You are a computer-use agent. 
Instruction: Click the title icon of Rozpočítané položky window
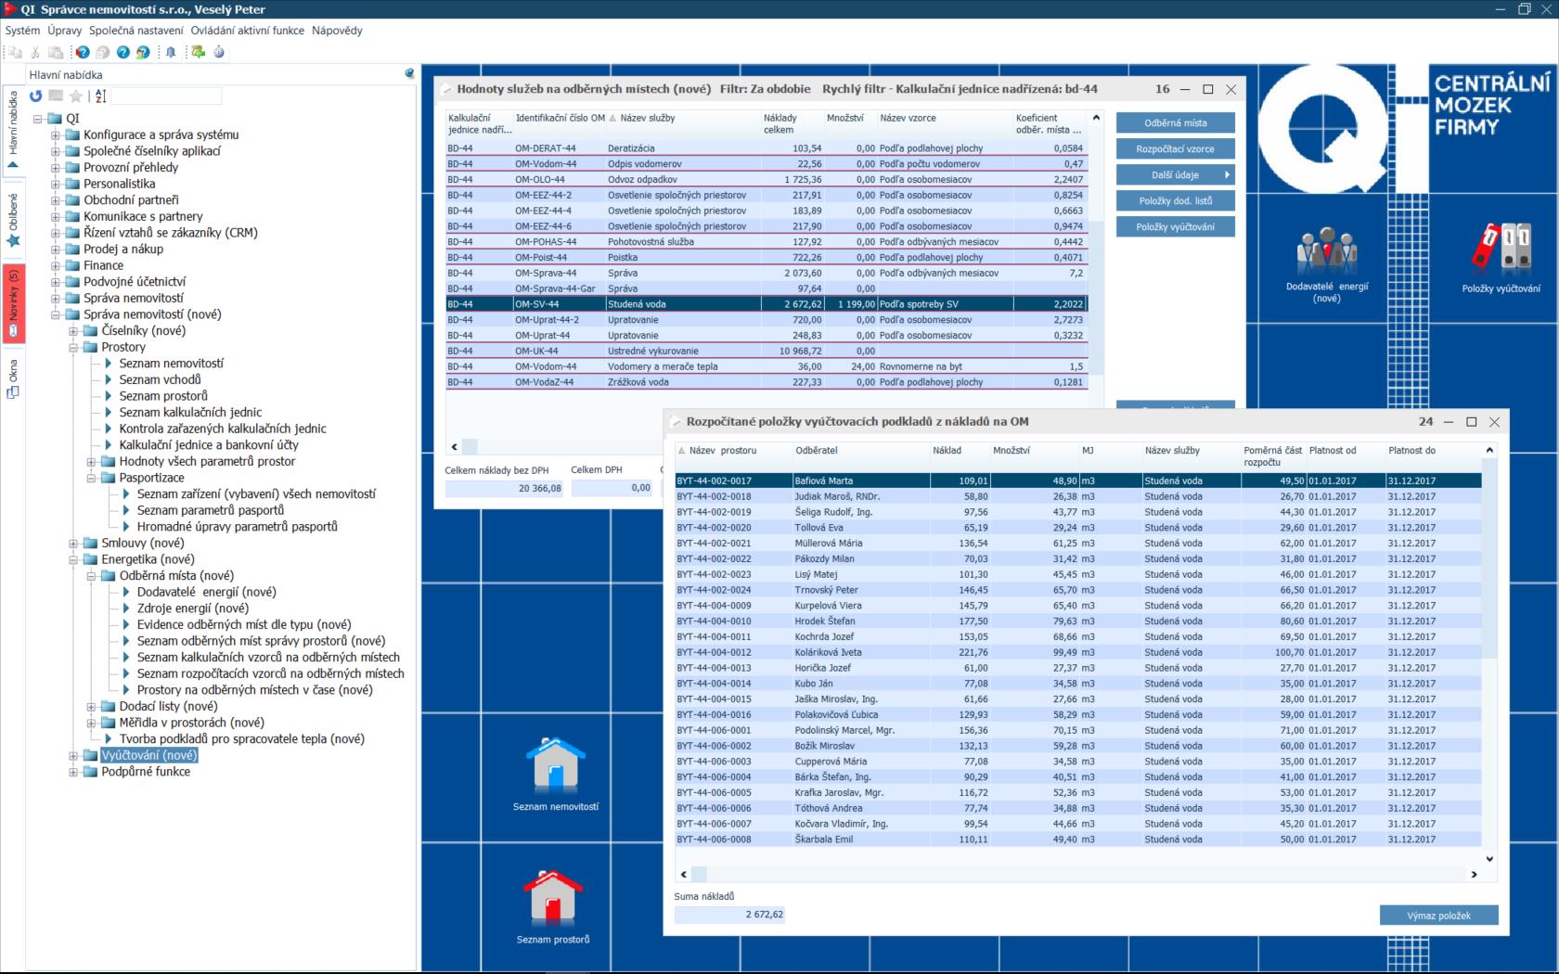[x=676, y=421]
